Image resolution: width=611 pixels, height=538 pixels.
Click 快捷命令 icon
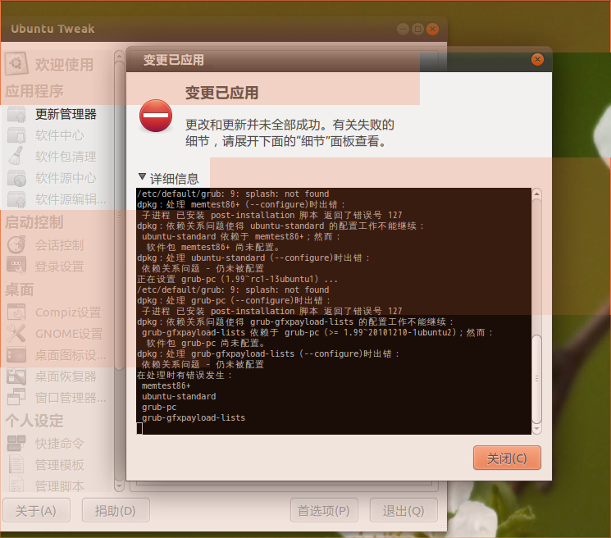click(x=16, y=444)
